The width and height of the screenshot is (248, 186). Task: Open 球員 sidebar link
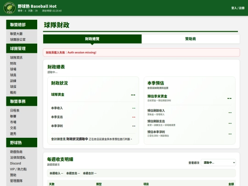(x=13, y=75)
